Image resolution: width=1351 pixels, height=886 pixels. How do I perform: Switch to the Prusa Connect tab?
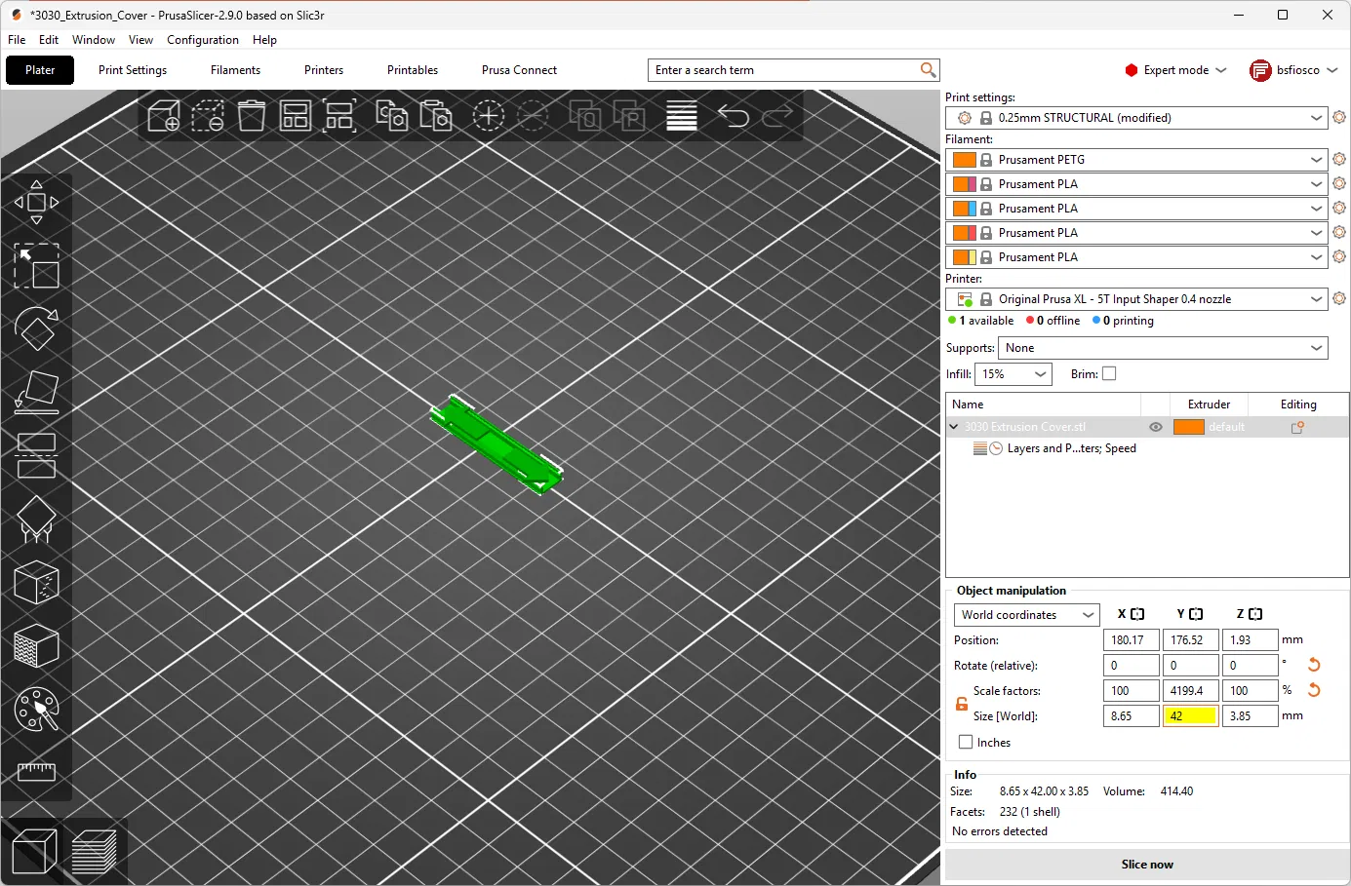click(519, 70)
